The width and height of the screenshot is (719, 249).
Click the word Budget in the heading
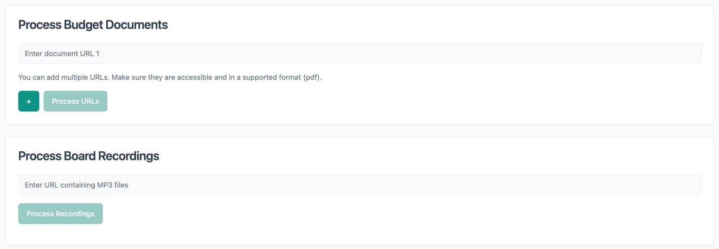click(84, 25)
